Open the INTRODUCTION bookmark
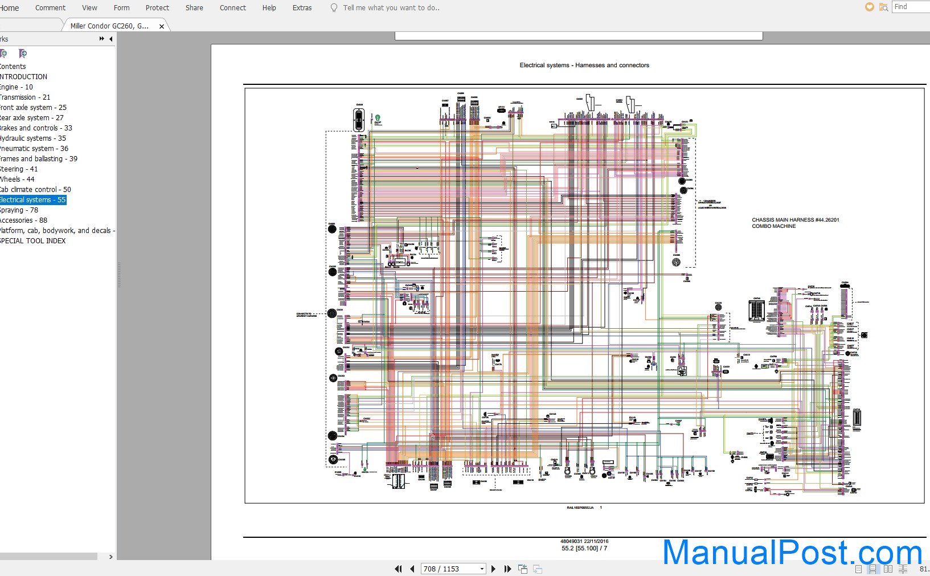 (x=23, y=77)
